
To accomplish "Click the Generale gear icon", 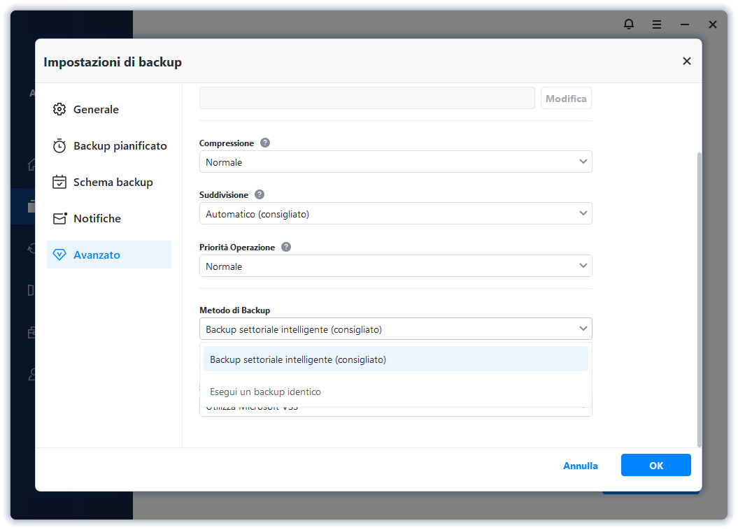I will click(x=59, y=110).
